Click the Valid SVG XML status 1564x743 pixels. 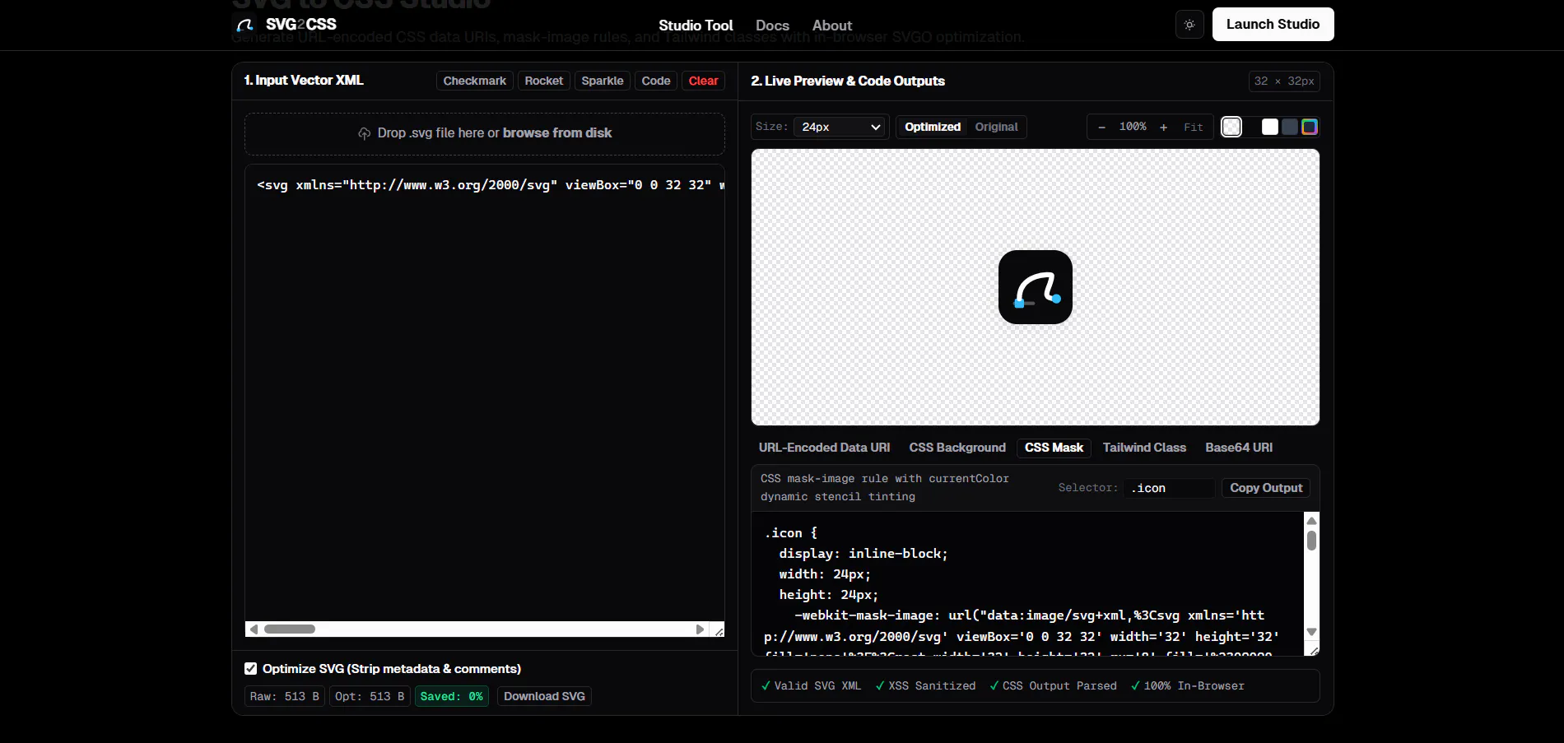tap(811, 686)
